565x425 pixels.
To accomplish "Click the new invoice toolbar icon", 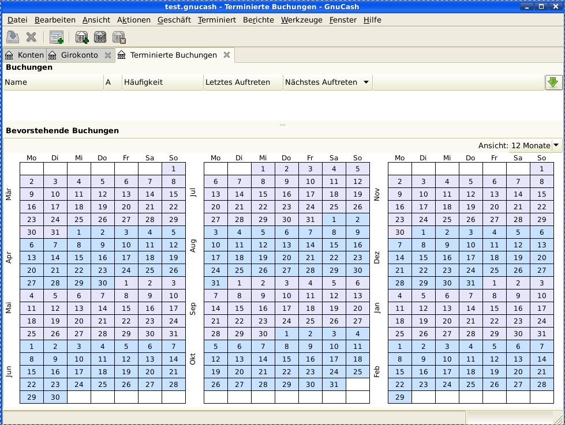I will (x=56, y=37).
